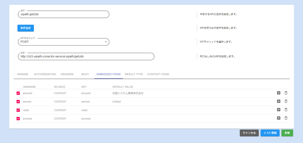303x143 pixels.
Task: Delete the process embedded item
Action: (286, 118)
